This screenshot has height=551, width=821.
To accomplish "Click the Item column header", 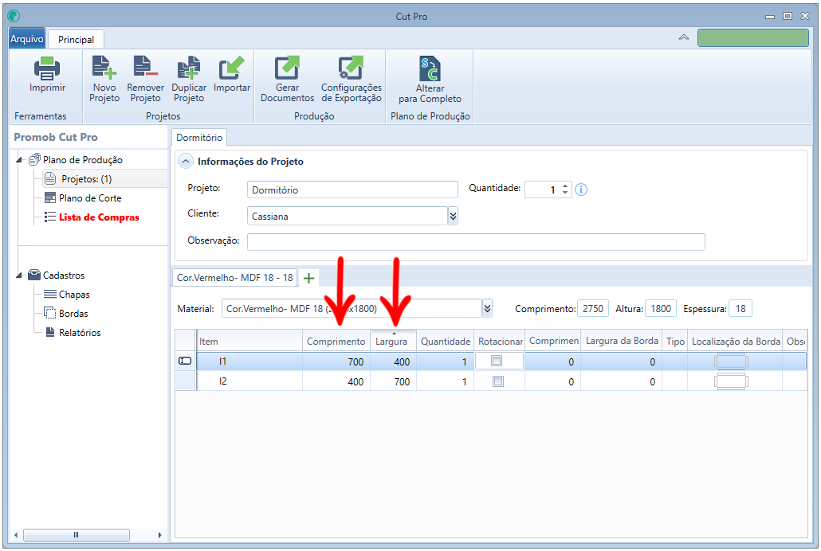I will click(249, 341).
